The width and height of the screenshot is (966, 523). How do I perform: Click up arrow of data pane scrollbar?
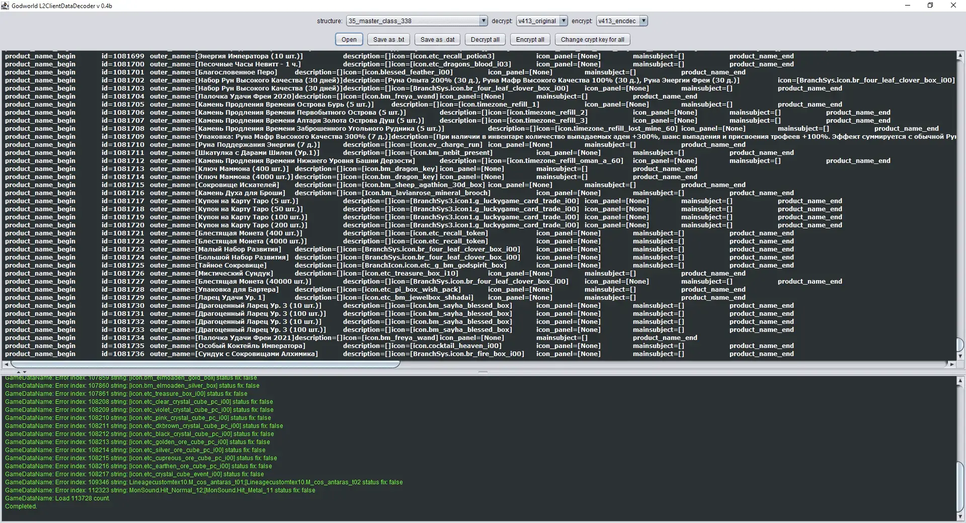[960, 55]
